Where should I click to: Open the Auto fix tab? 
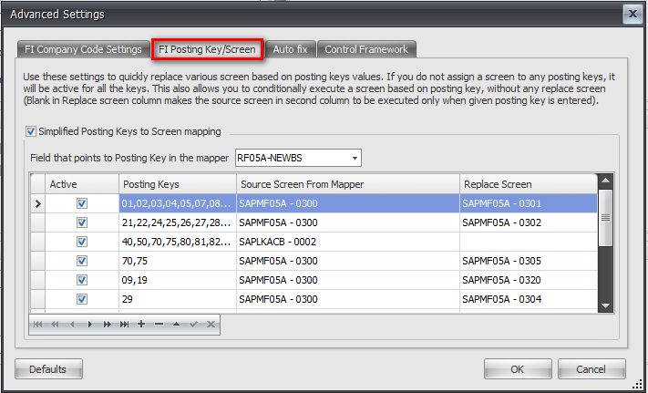[290, 49]
